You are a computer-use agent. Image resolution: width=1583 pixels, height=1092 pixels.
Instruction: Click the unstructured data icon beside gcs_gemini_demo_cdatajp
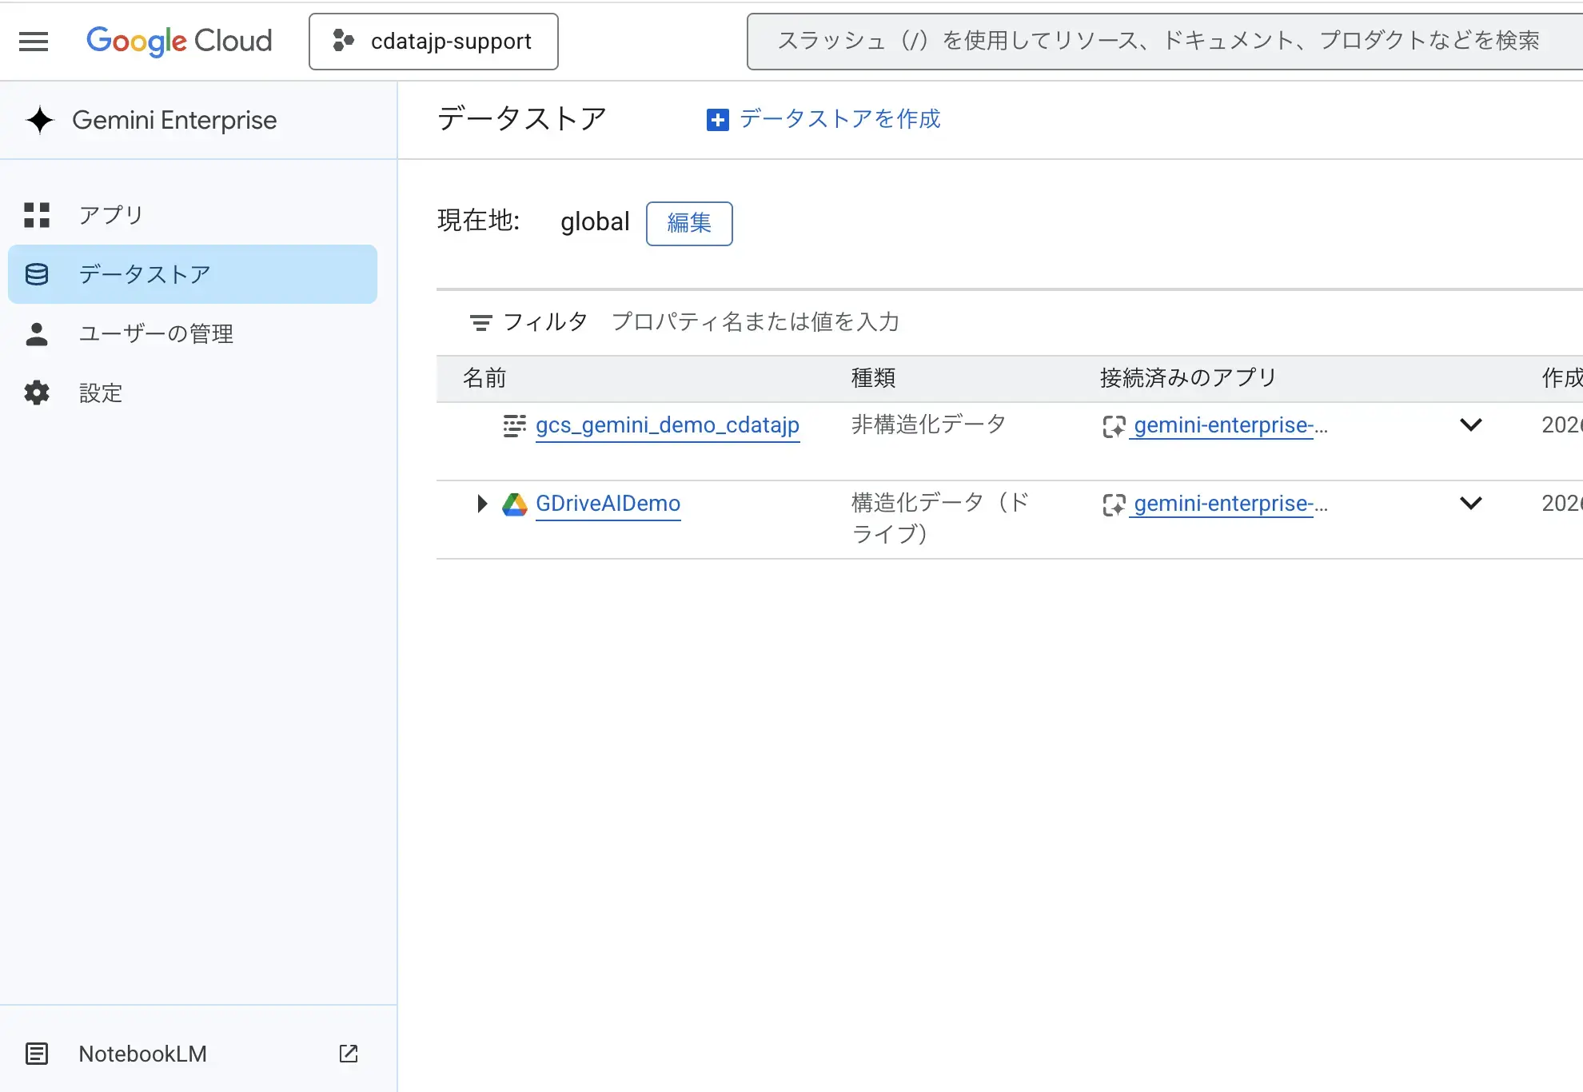coord(514,425)
